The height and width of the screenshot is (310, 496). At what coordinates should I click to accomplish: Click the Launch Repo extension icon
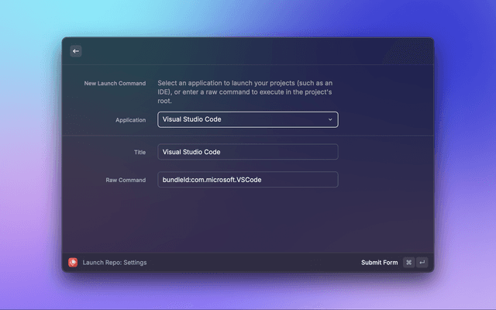pos(73,263)
